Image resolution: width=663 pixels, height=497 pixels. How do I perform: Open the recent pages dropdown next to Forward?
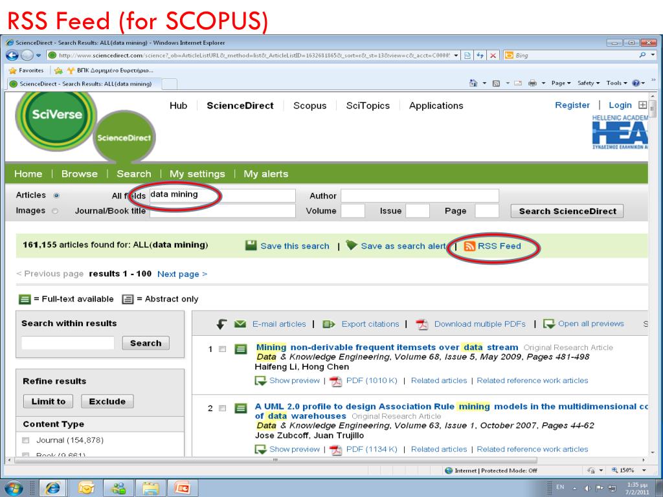coord(38,56)
